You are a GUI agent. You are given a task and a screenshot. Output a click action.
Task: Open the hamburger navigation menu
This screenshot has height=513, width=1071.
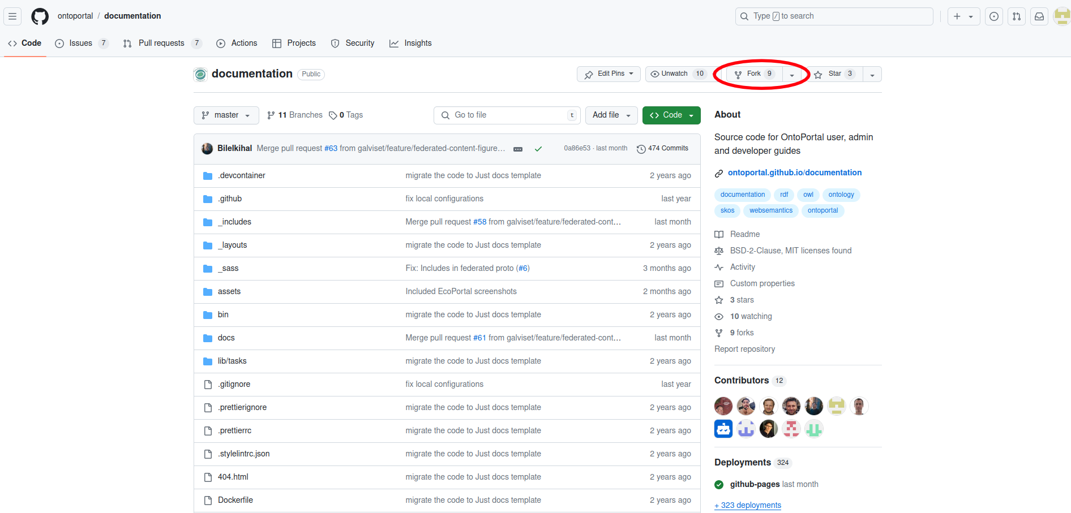(12, 16)
